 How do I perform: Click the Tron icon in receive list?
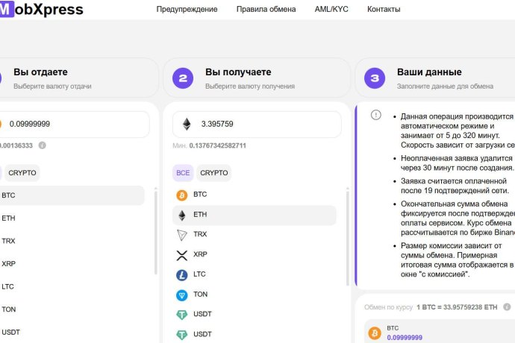181,235
